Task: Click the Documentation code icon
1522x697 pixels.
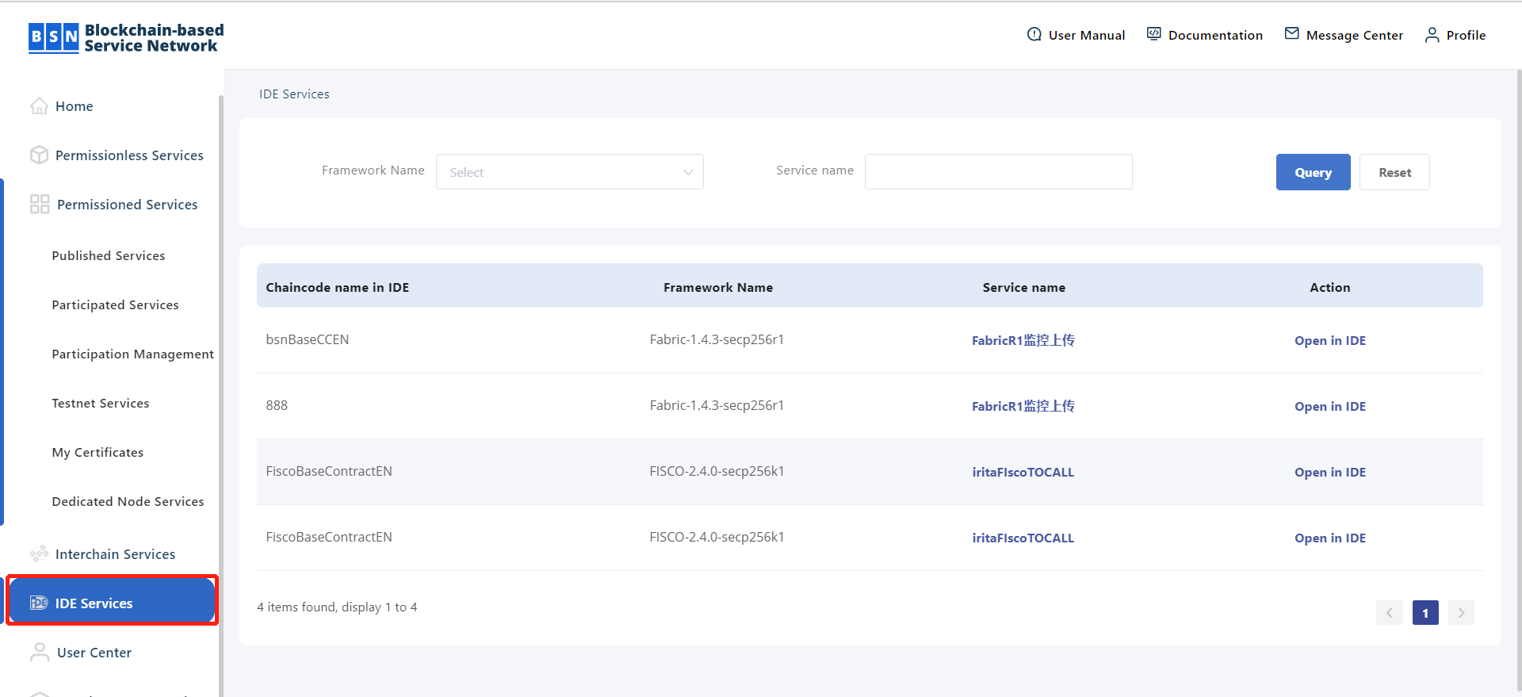Action: coord(1154,34)
